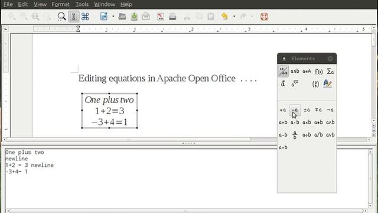378x213 pixels.
Task: Insert the stacked a over b fraction element
Action: (295, 135)
